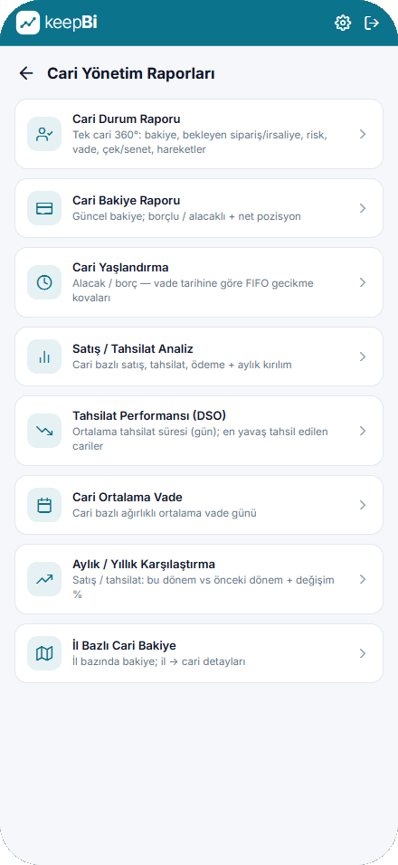Click the Cari Yaşlandırma clock icon
The image size is (398, 865).
44,282
